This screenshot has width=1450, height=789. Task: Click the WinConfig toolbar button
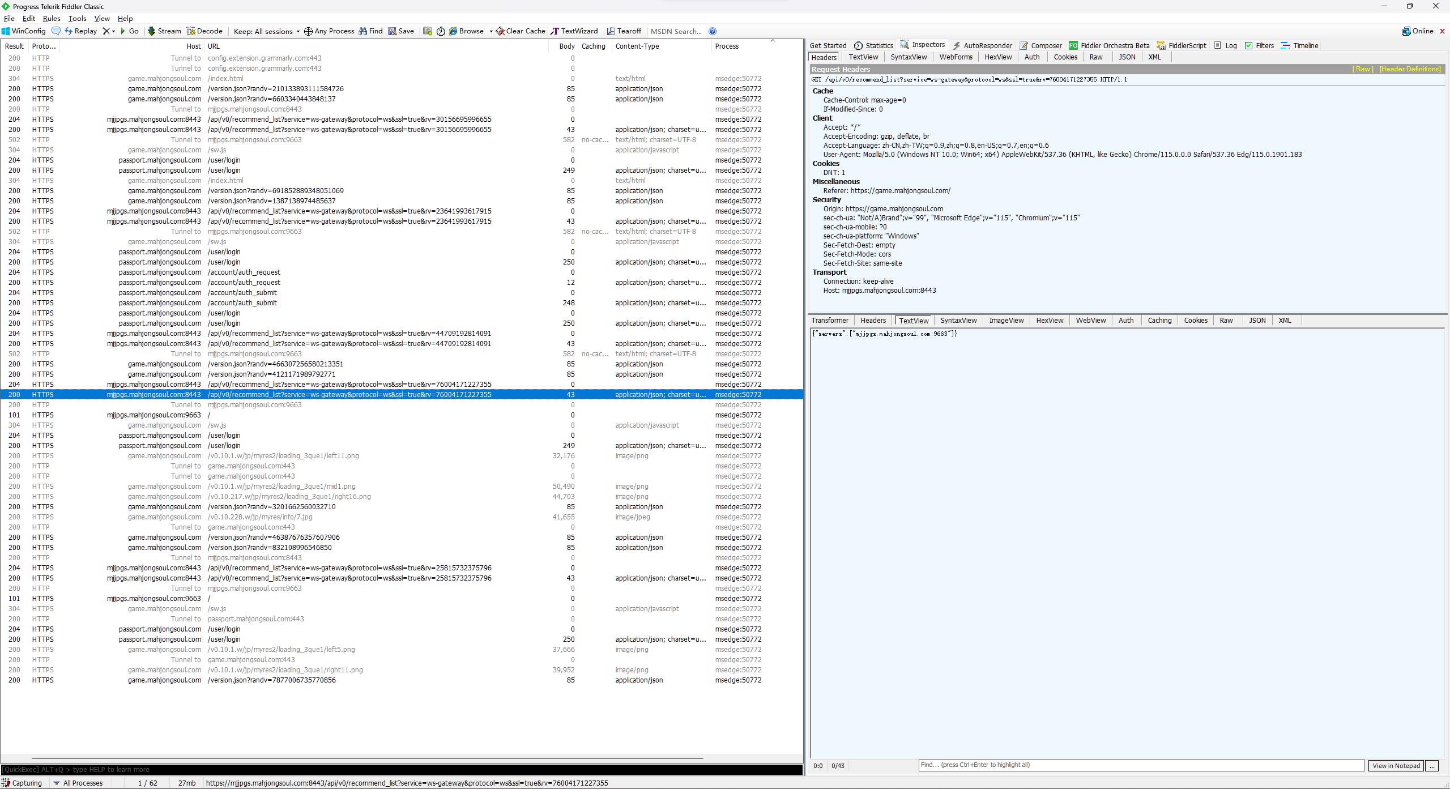24,31
